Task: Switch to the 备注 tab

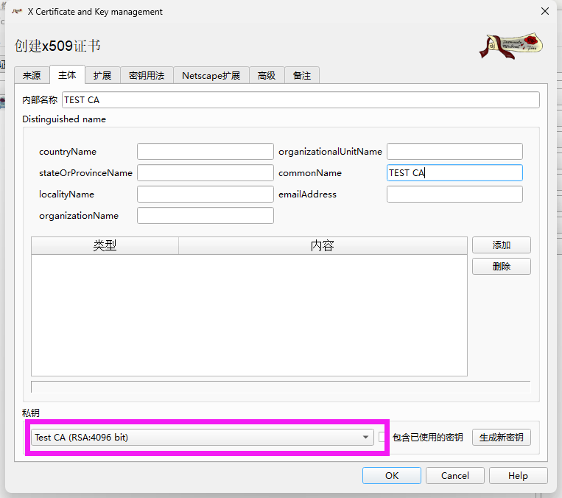Action: point(302,75)
